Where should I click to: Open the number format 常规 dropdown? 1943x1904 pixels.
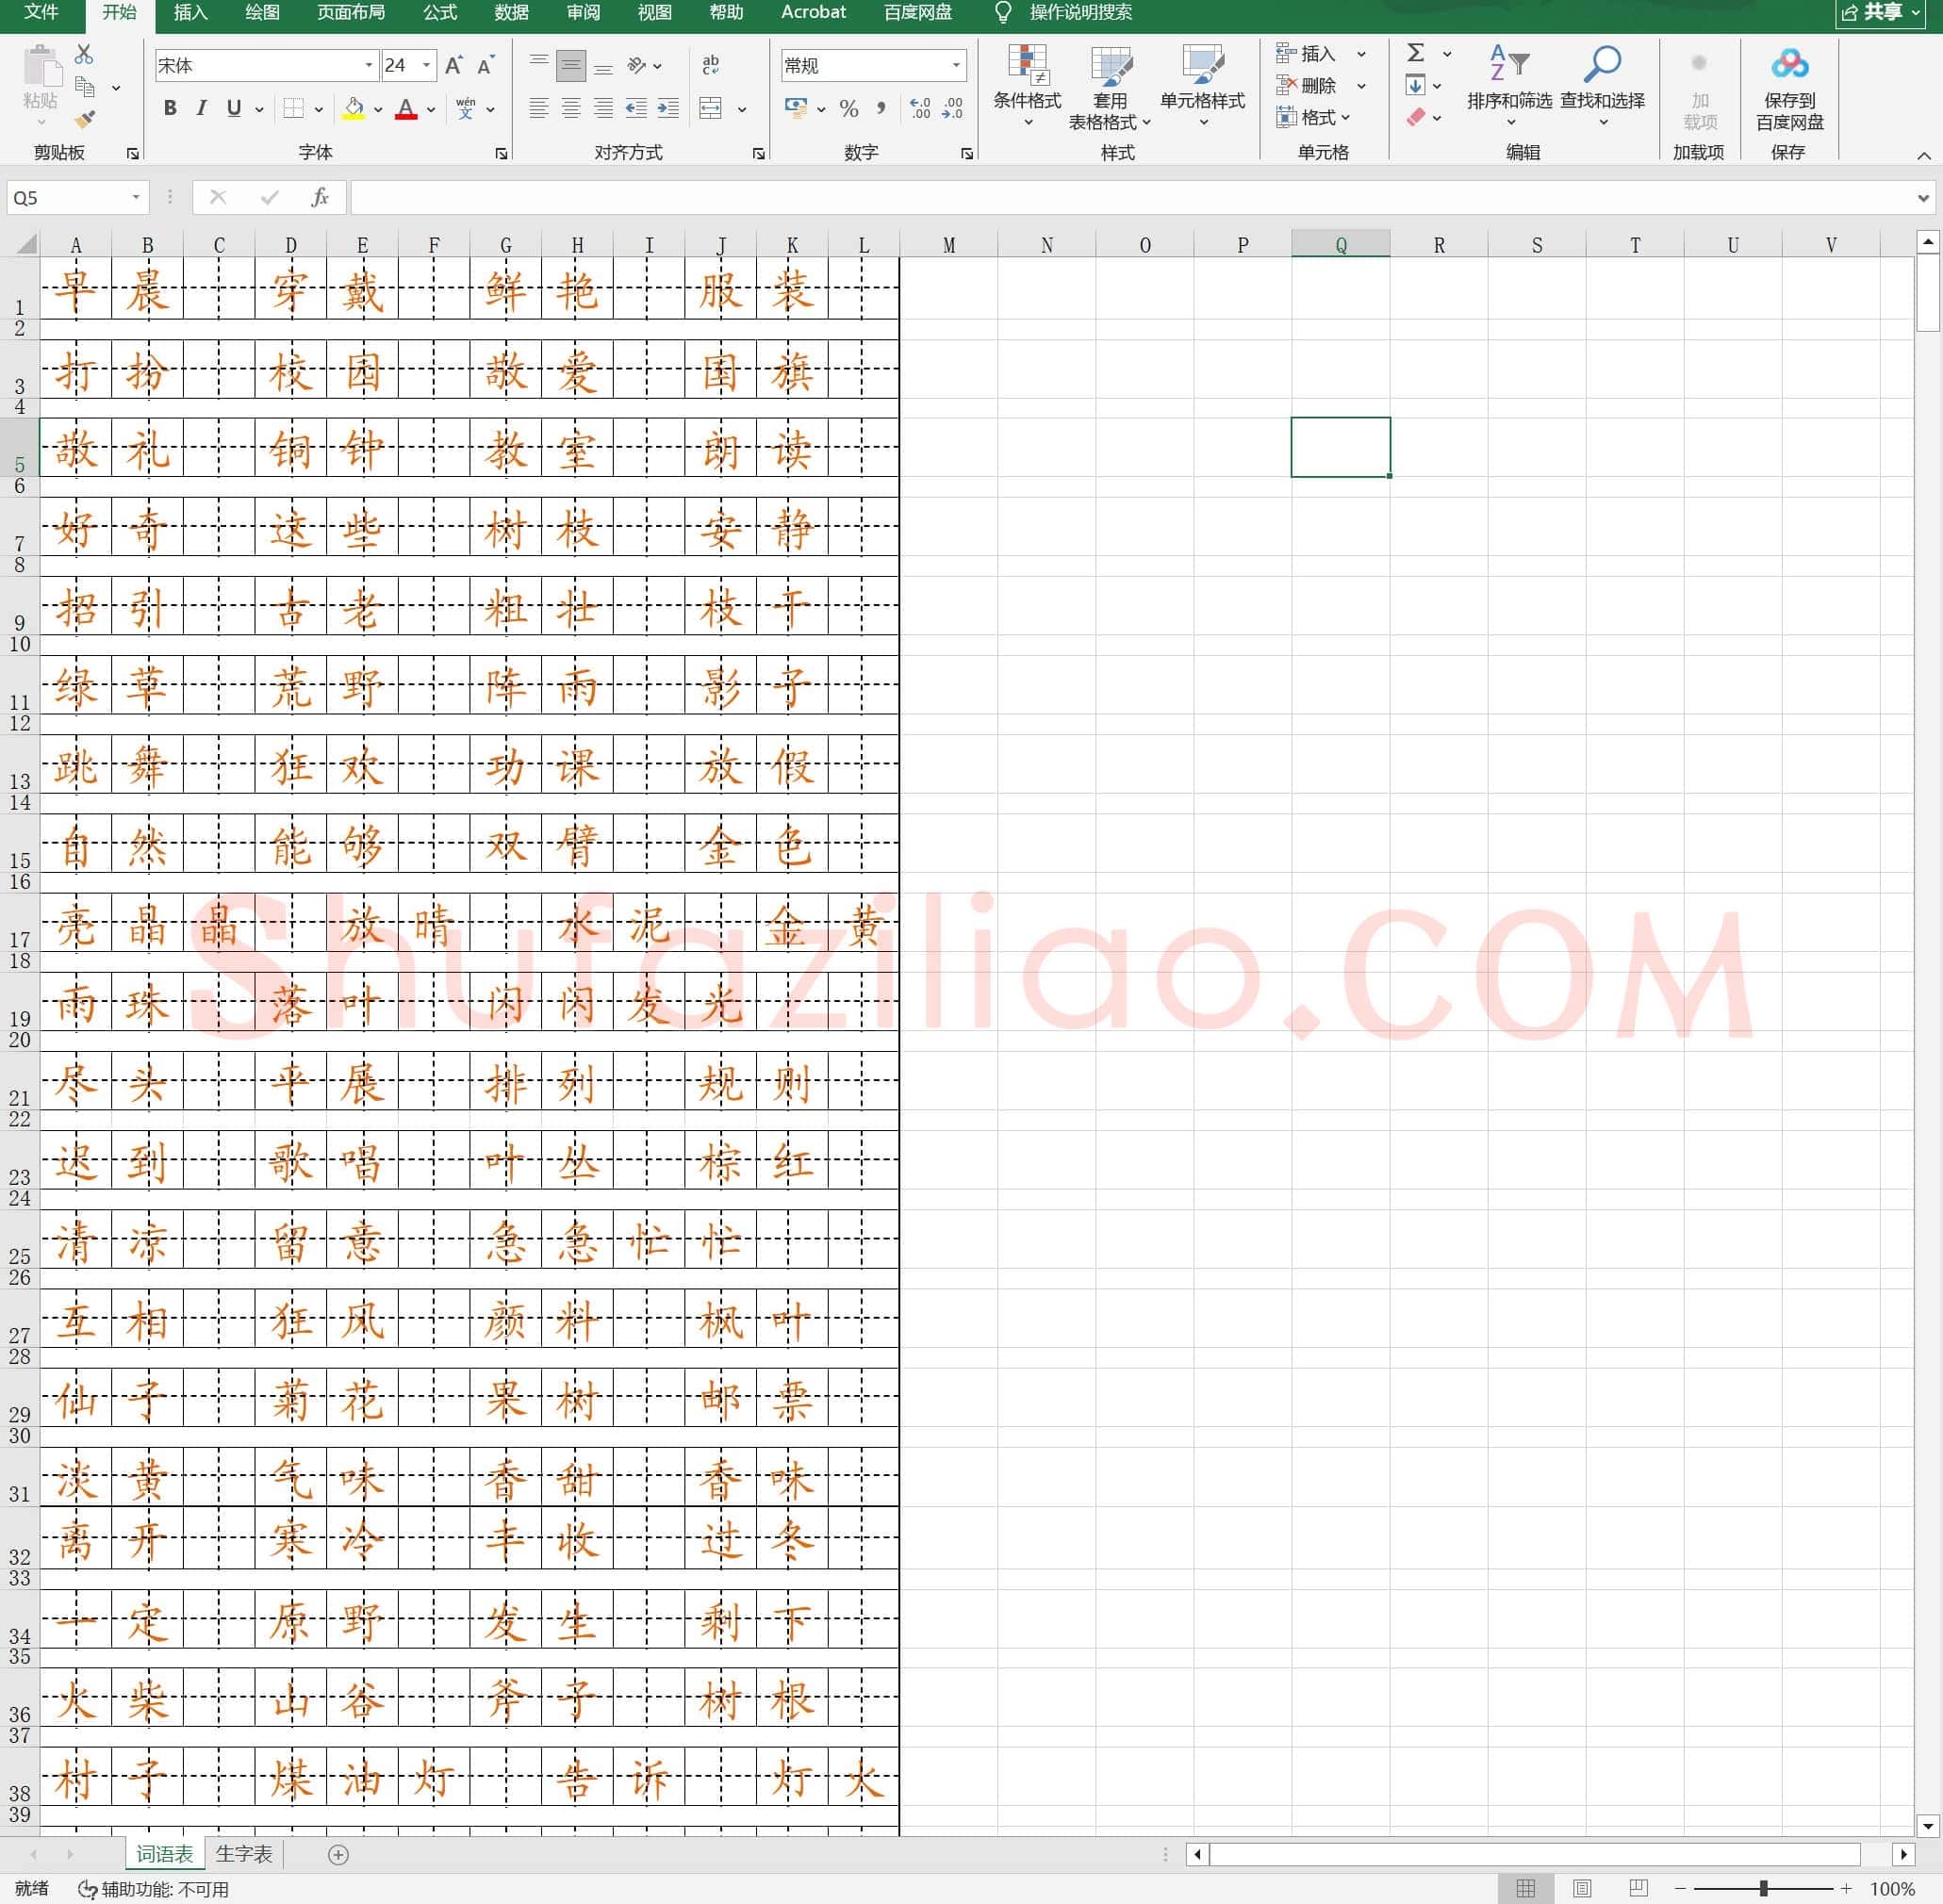[956, 66]
